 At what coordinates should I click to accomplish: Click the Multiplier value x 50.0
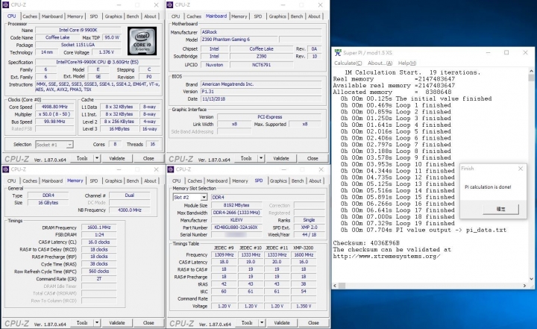pos(54,114)
